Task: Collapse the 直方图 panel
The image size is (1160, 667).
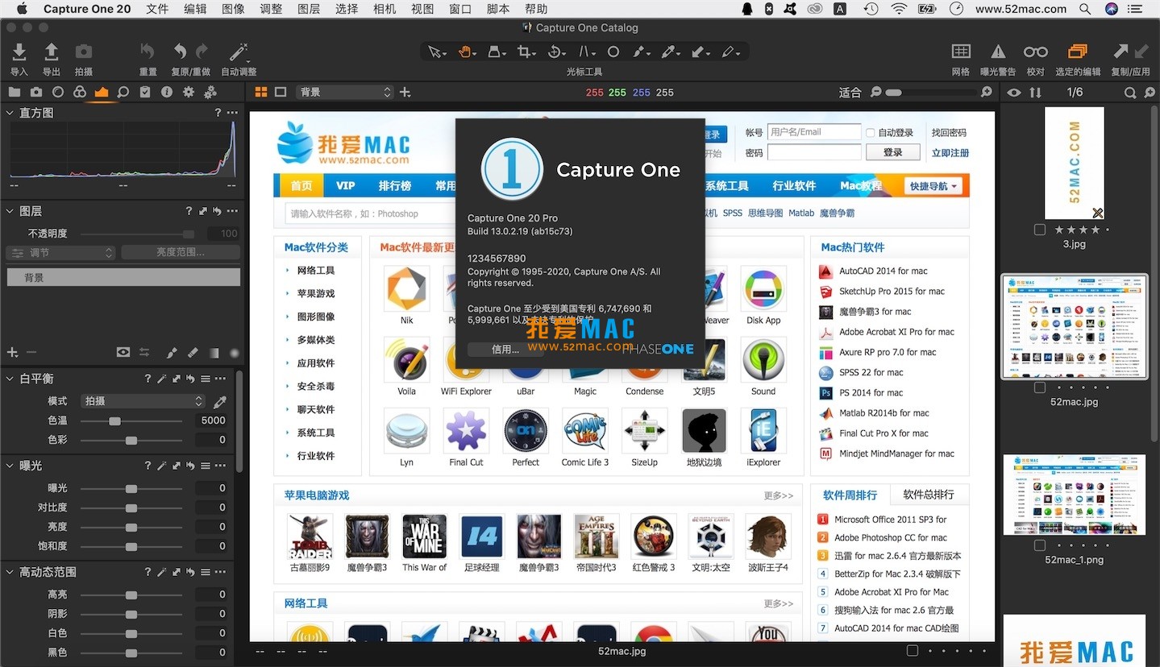Action: 10,113
